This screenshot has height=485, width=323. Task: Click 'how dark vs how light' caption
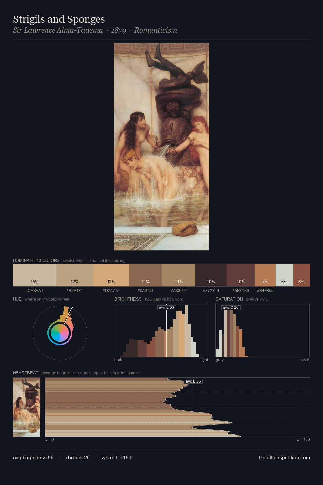click(x=164, y=299)
